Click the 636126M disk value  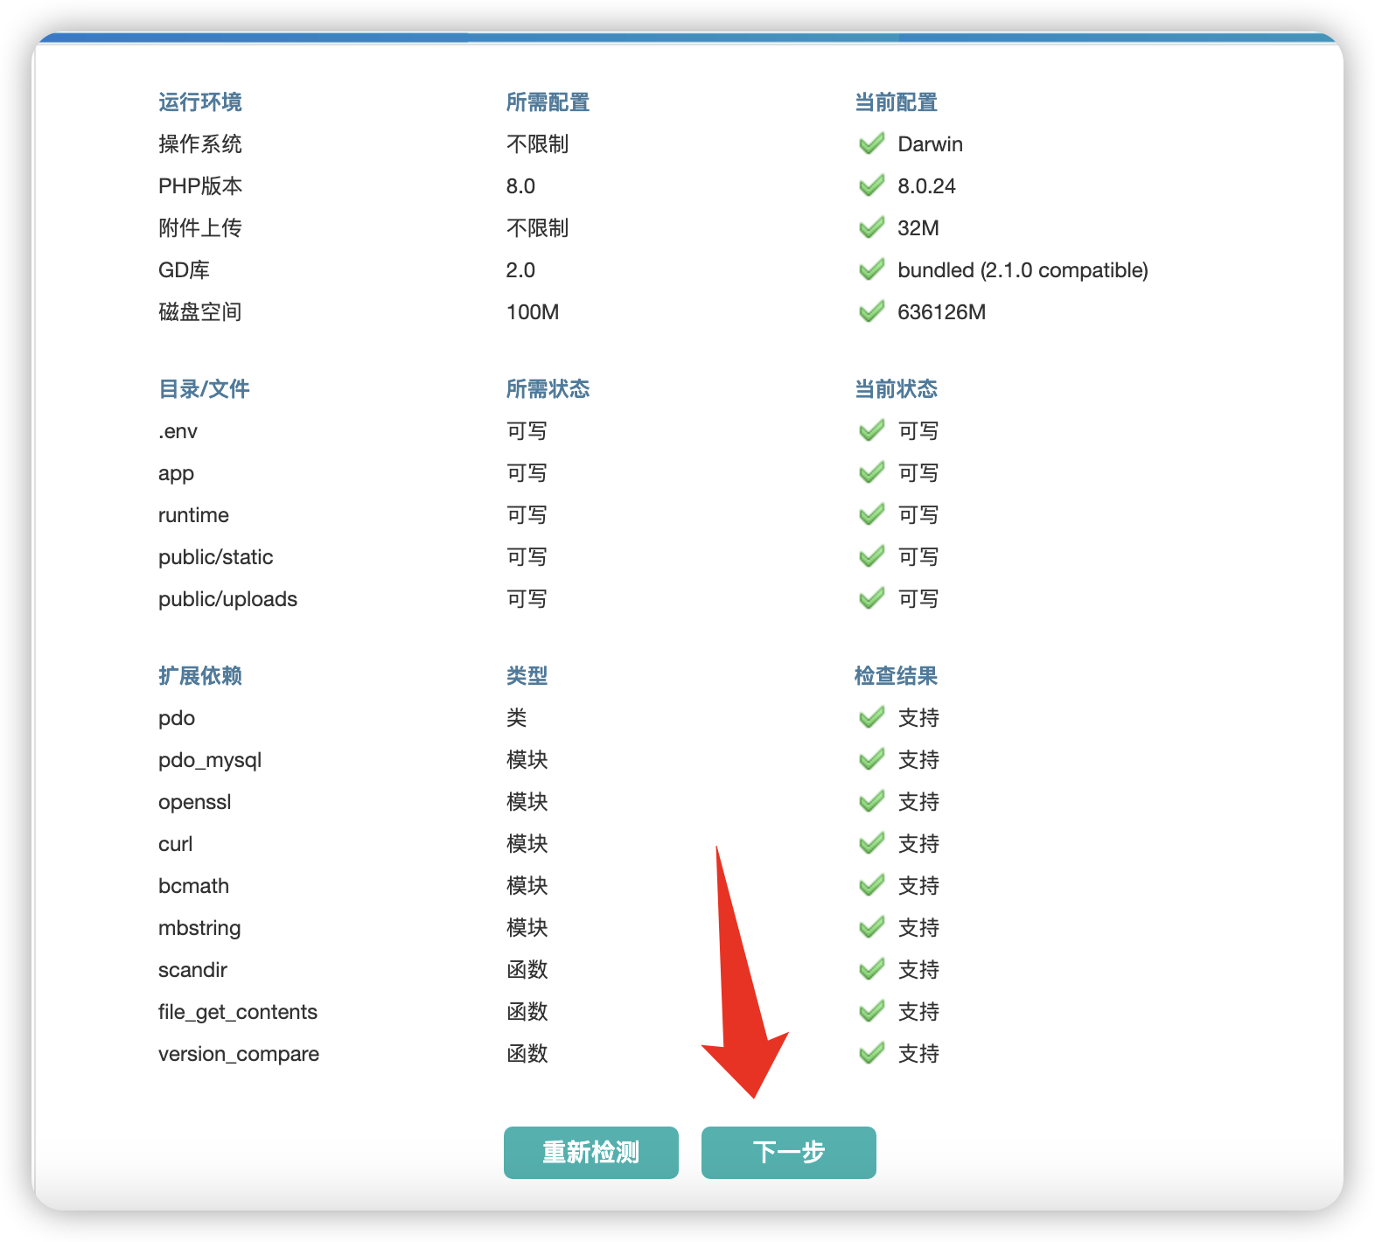pyautogui.click(x=941, y=312)
